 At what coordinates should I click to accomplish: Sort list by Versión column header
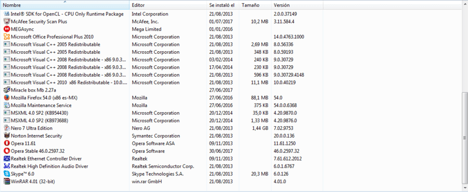point(297,5)
